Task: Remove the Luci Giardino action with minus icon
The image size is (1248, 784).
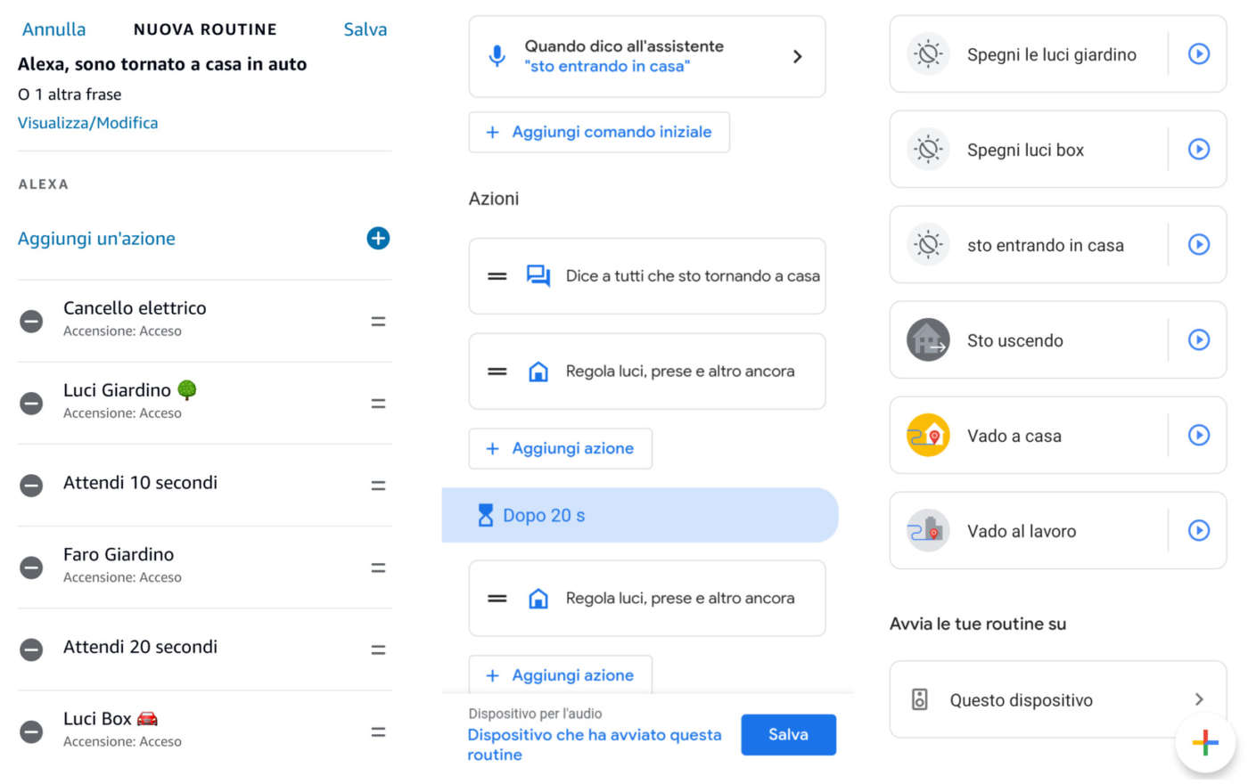Action: coord(31,404)
